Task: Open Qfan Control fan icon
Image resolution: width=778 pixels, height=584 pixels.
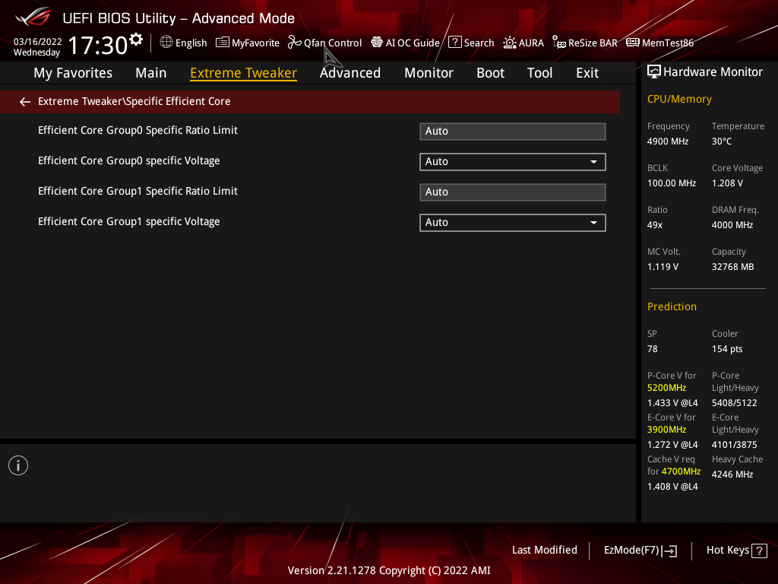Action: [x=294, y=43]
